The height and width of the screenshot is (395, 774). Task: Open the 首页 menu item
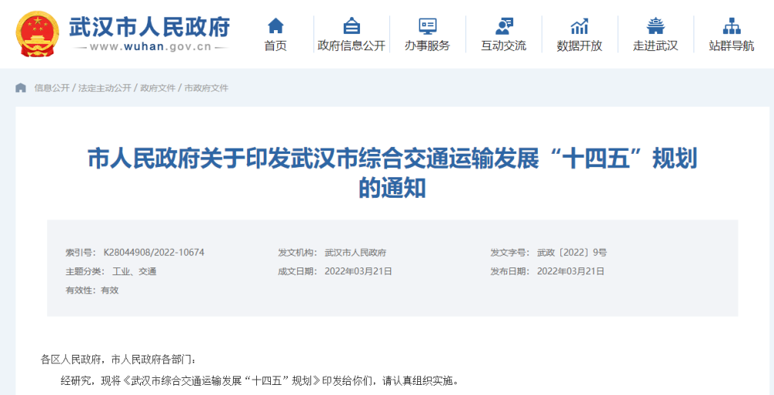pos(276,46)
